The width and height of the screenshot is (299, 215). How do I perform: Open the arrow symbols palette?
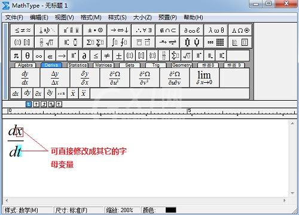[119, 30]
